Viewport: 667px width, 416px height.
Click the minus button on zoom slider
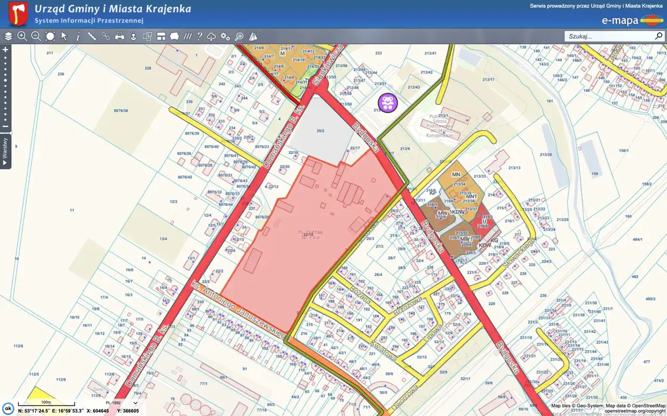coord(6,126)
